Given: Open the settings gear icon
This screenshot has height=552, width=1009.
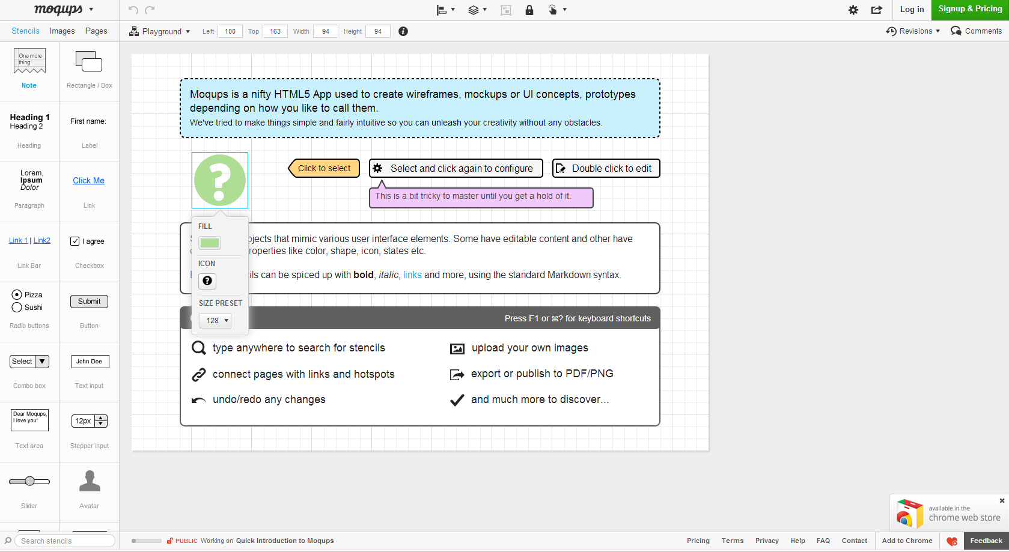Looking at the screenshot, I should pyautogui.click(x=853, y=10).
